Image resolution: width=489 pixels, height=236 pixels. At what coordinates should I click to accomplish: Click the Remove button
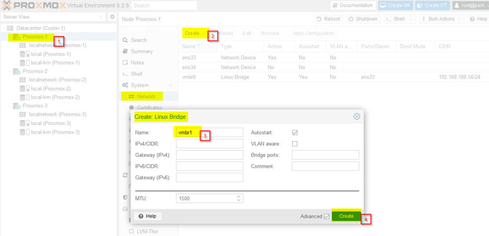click(x=270, y=33)
